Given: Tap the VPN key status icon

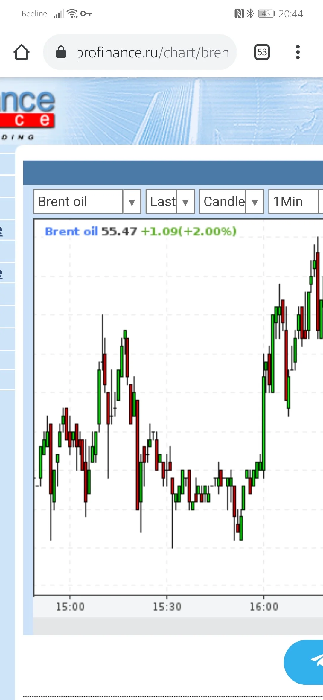Looking at the screenshot, I should click(x=86, y=13).
